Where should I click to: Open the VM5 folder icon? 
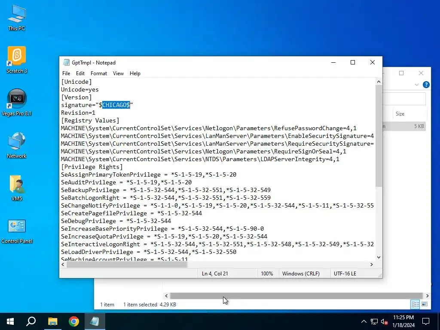17,188
